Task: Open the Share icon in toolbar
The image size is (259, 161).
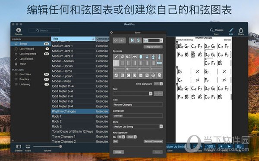Action: 241,30
